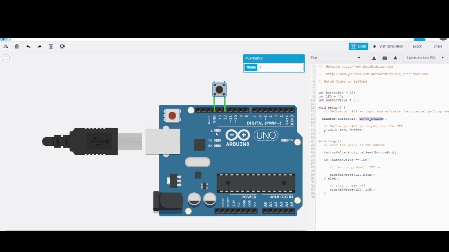Open the notes tool icon
Viewport: 449px width, 252px height.
coord(51,47)
